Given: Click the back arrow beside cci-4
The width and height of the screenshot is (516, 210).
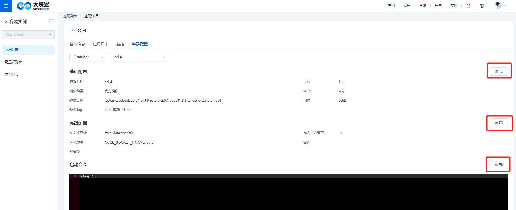Looking at the screenshot, I should point(72,30).
